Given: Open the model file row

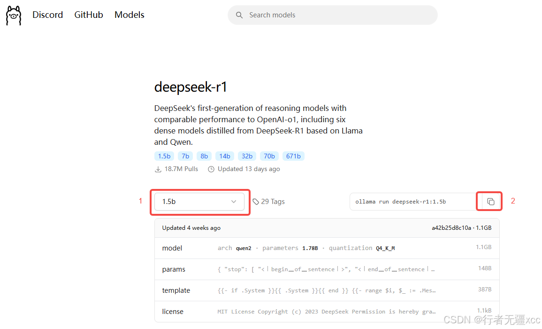Looking at the screenshot, I should (327, 248).
